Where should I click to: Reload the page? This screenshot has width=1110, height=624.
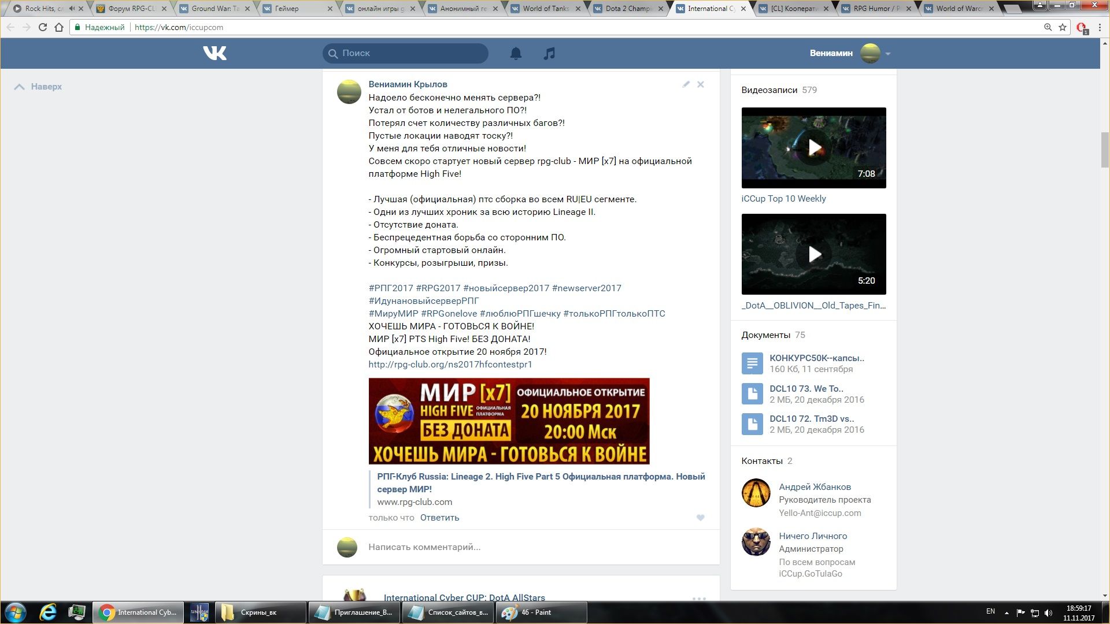(x=42, y=27)
